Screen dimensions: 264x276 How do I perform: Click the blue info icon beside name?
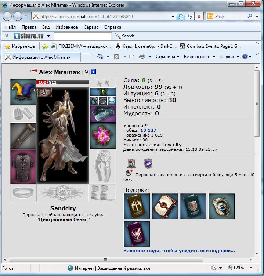[94, 72]
